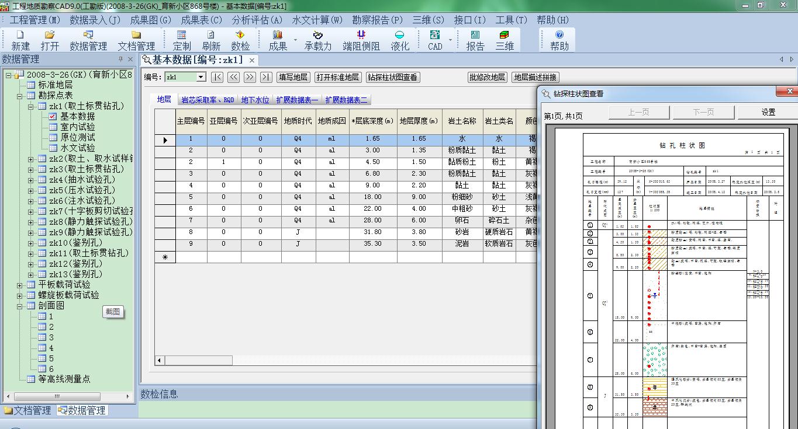Viewport: 798px width, 429px height.
Task: Open CAD toolbar dropdown arrow
Action: (450, 40)
